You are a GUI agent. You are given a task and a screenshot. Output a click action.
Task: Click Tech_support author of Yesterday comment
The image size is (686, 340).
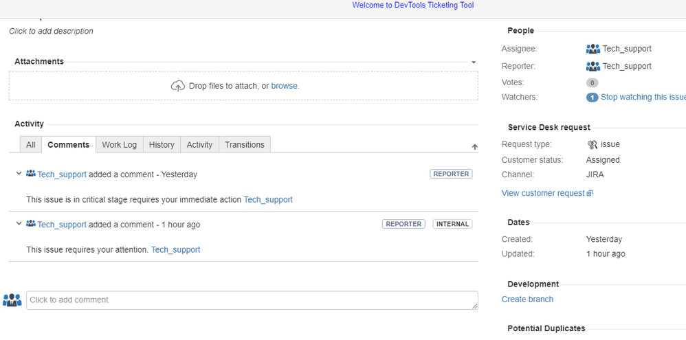point(62,174)
